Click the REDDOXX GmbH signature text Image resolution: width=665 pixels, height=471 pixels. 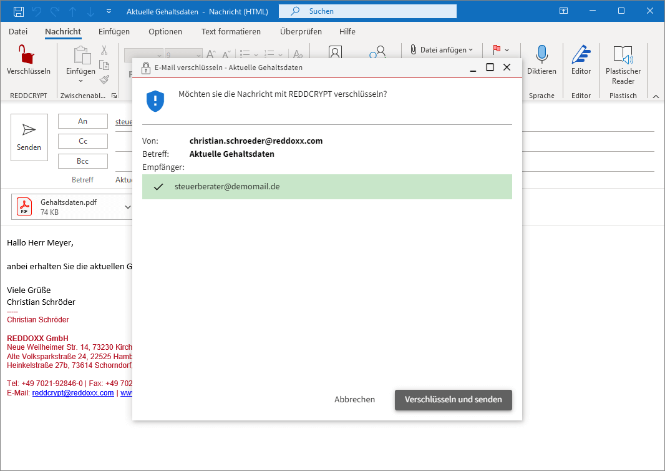37,339
